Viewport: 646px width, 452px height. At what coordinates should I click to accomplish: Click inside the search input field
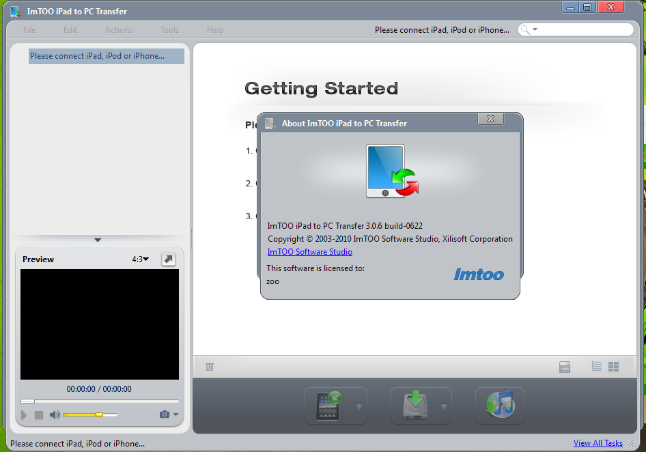pyautogui.click(x=585, y=29)
